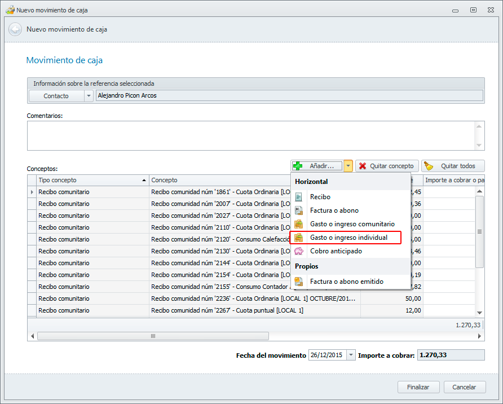503x404 pixels.
Task: Click the Tipo concepto column header
Action: pyautogui.click(x=92, y=181)
